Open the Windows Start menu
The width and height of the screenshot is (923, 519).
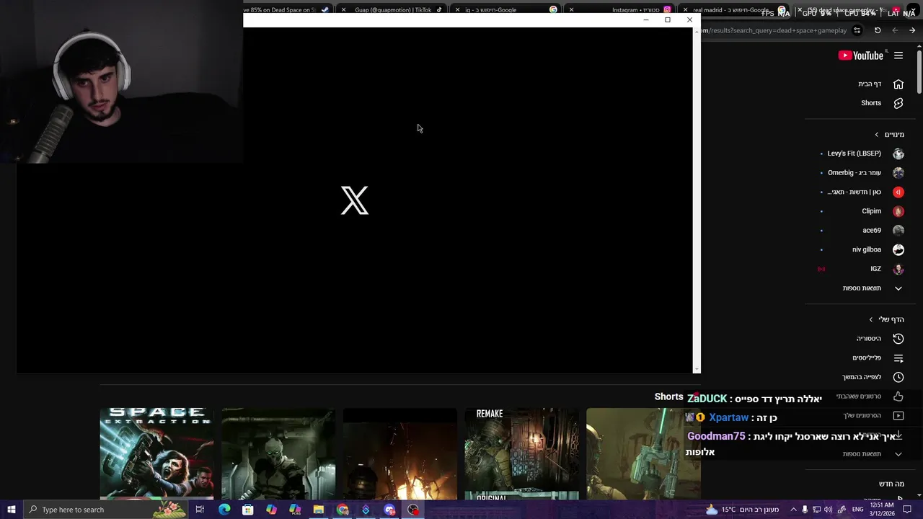pyautogui.click(x=11, y=510)
